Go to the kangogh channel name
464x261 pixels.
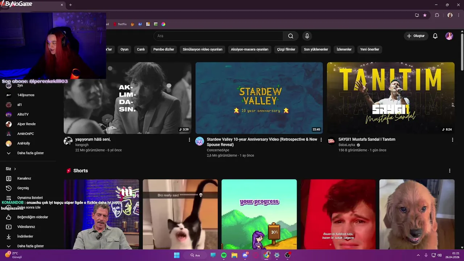point(82,145)
